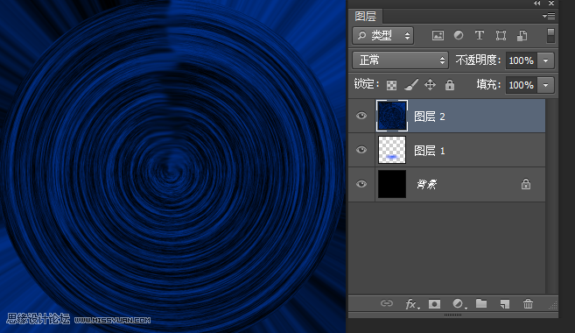Create new fill or adjustment layer
The image size is (575, 333).
click(459, 304)
